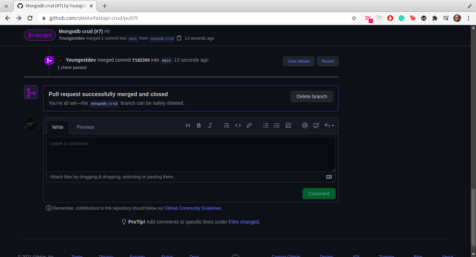The image size is (476, 257).
Task: Add a bulleted list to comment
Action: [266, 125]
